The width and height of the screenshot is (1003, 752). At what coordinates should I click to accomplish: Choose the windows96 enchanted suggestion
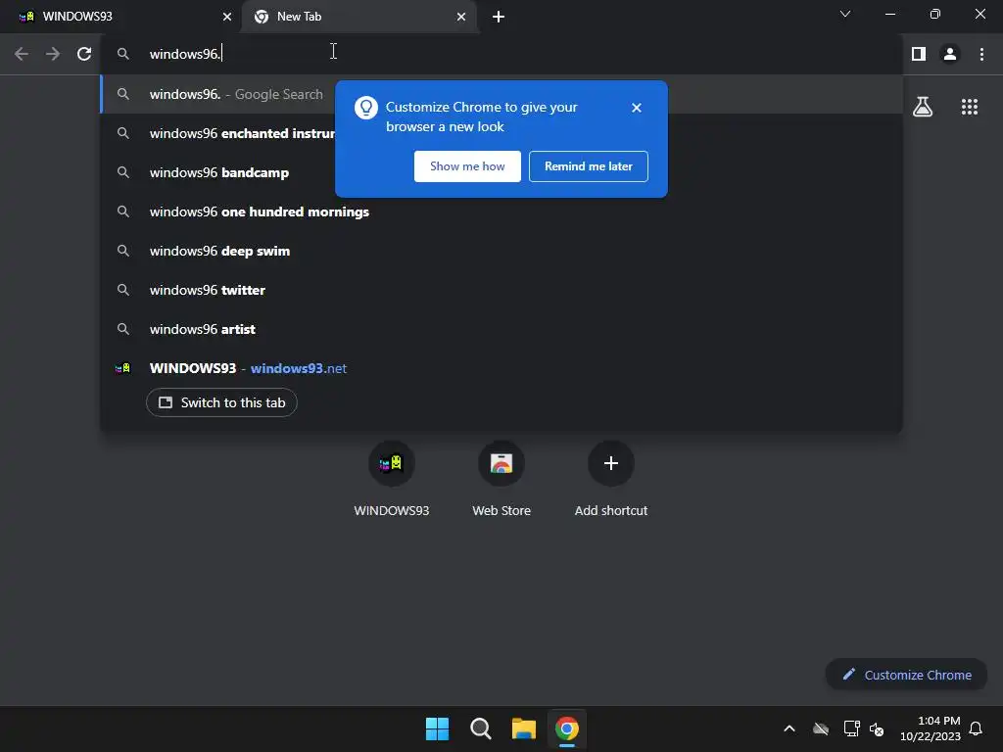pos(501,133)
